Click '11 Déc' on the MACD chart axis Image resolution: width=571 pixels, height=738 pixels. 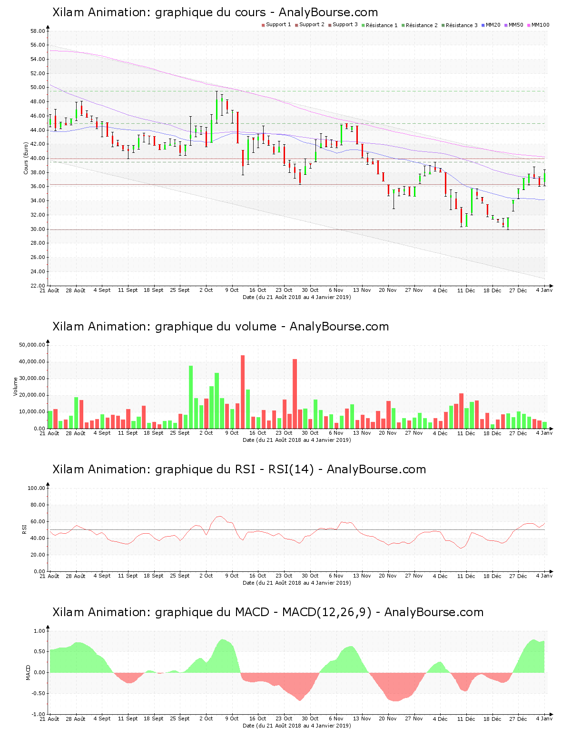pos(466,719)
